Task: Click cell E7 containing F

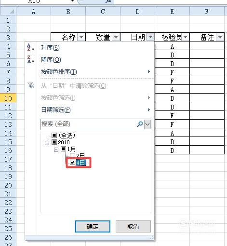Action: [172, 72]
